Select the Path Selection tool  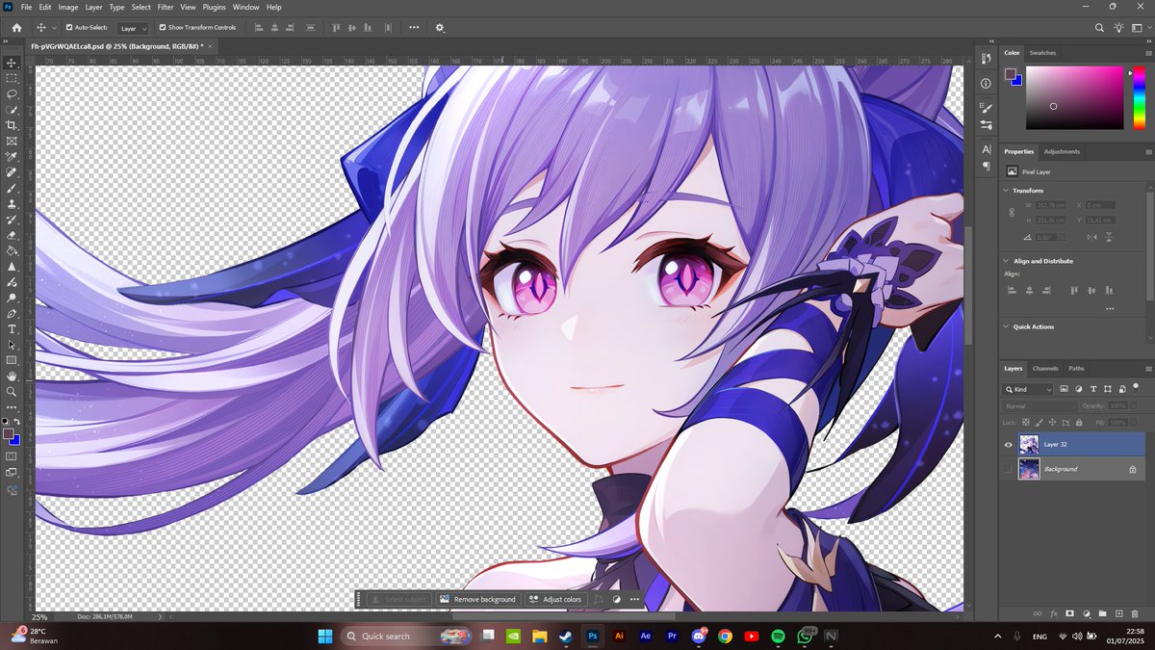[12, 345]
